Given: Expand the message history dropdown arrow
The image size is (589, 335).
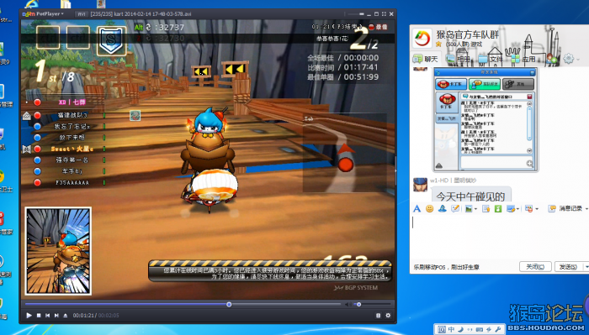Looking at the screenshot, I should pyautogui.click(x=586, y=209).
